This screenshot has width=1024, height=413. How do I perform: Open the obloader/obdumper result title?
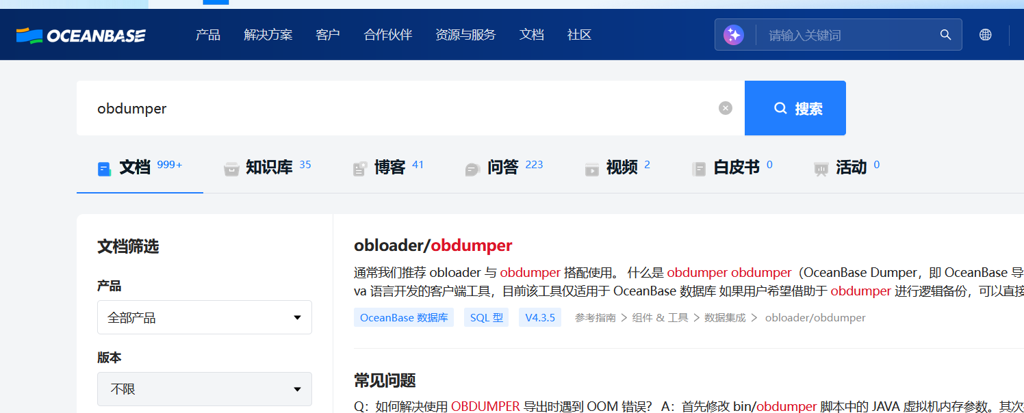pyautogui.click(x=433, y=245)
